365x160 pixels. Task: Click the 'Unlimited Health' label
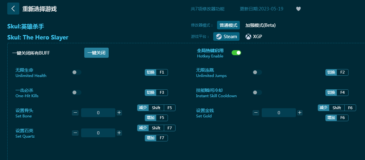(31, 76)
